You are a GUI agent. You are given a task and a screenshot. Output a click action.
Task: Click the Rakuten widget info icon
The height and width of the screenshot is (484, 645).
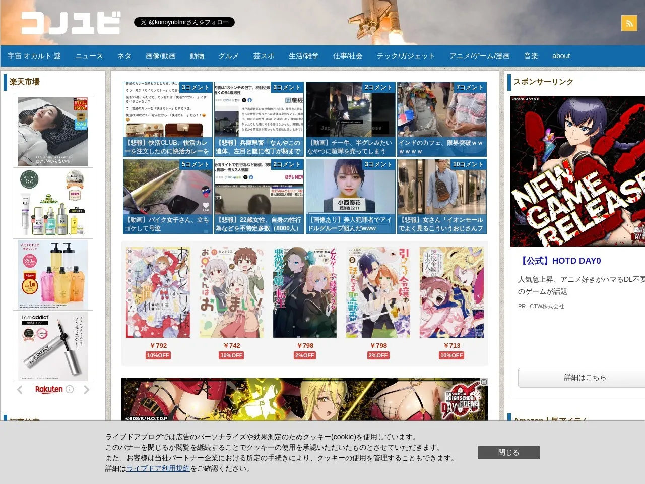pos(70,389)
